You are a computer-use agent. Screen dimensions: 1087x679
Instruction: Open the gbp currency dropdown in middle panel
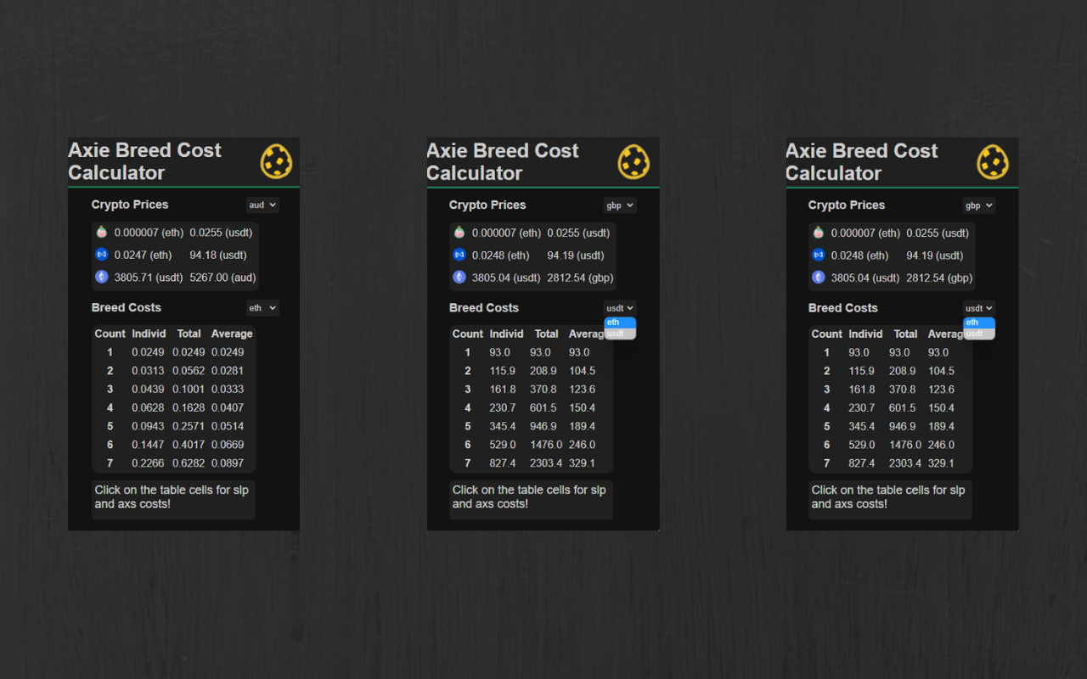[x=620, y=205]
